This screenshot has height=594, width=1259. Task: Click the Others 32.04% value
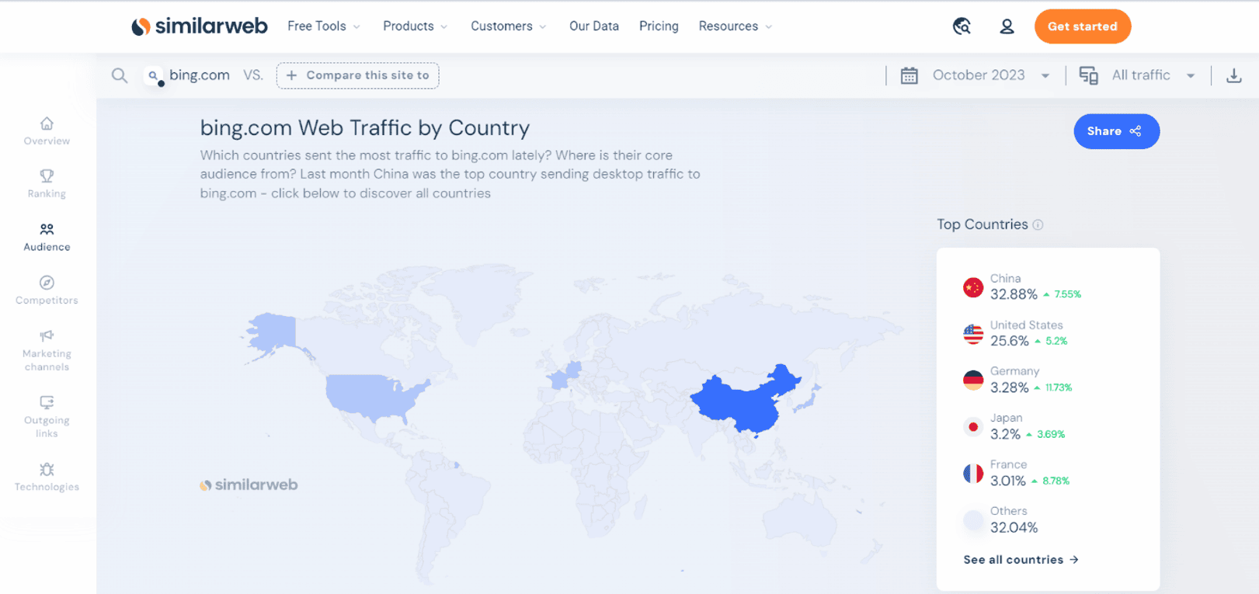pyautogui.click(x=1014, y=527)
